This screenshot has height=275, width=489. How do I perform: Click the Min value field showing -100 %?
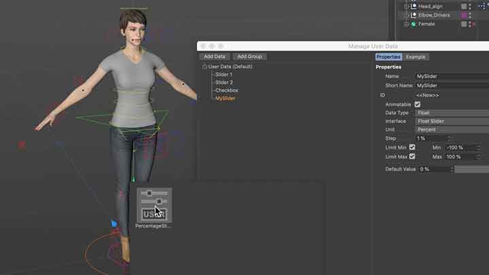[x=460, y=147]
